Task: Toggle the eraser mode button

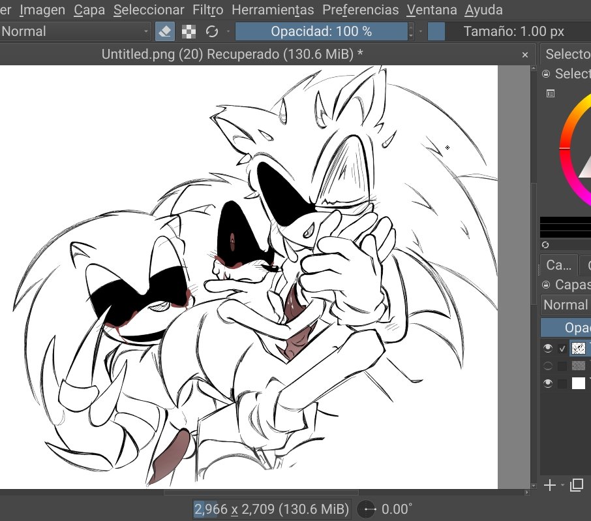Action: pyautogui.click(x=165, y=31)
